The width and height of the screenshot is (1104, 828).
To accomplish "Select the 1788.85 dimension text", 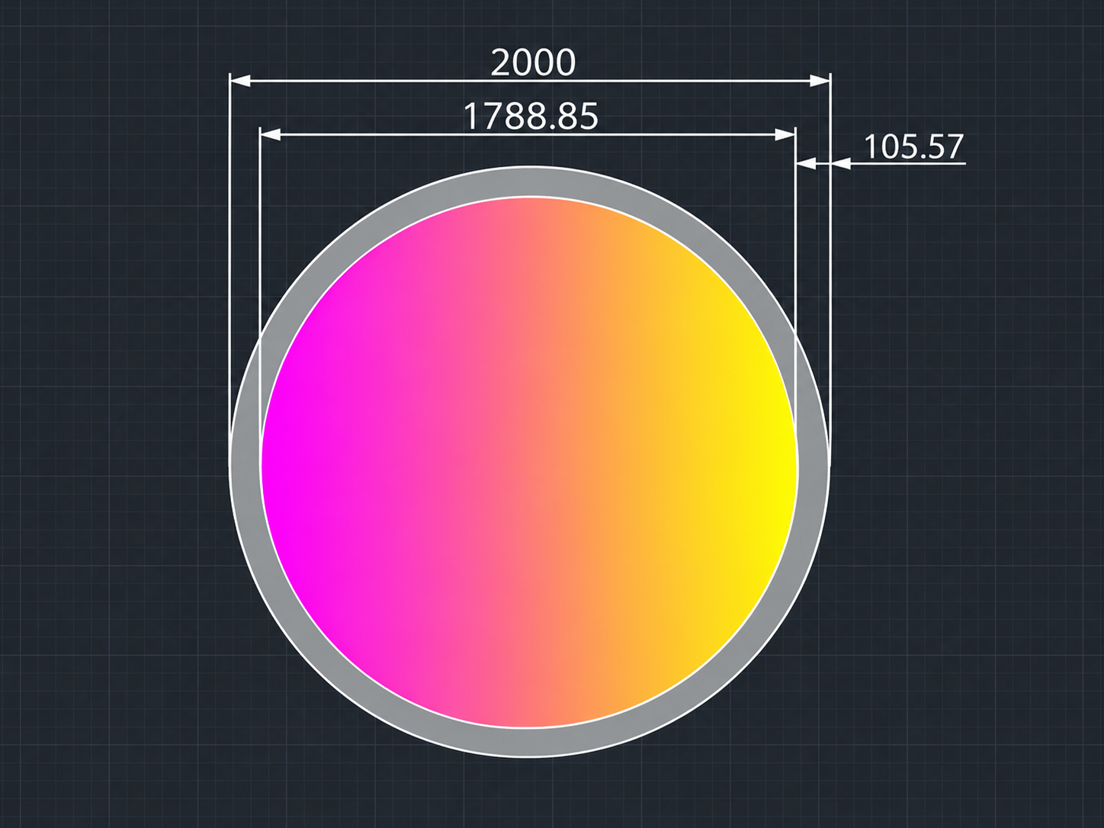I will [531, 117].
